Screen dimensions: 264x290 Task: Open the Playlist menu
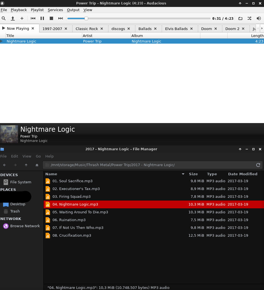tap(37, 10)
